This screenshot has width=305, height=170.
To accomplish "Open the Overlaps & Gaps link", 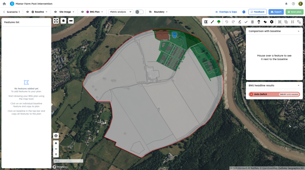I will (226, 12).
